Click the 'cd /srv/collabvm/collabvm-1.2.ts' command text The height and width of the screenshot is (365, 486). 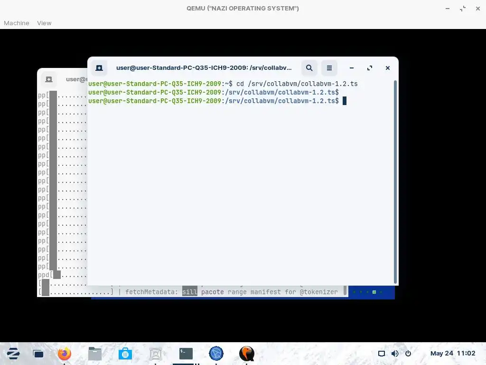pyautogui.click(x=297, y=84)
